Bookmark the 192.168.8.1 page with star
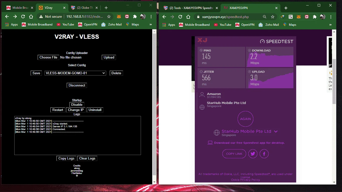This screenshot has height=192, width=342. click(x=109, y=16)
